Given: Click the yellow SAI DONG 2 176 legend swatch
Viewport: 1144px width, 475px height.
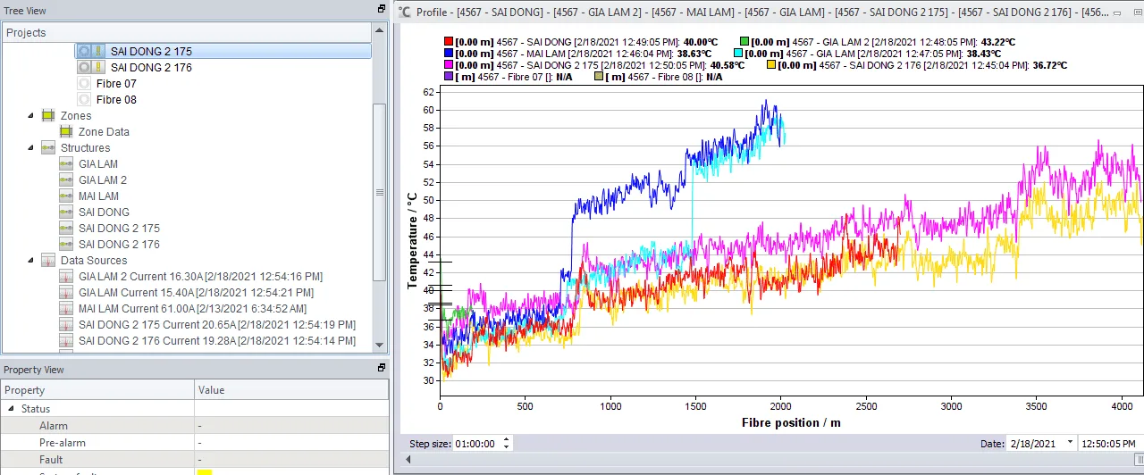Looking at the screenshot, I should [x=771, y=65].
